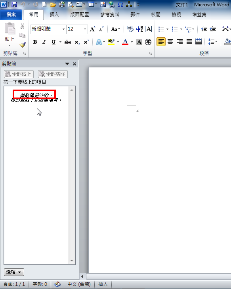
Task: Click the 全部清除 button
Action: click(53, 74)
